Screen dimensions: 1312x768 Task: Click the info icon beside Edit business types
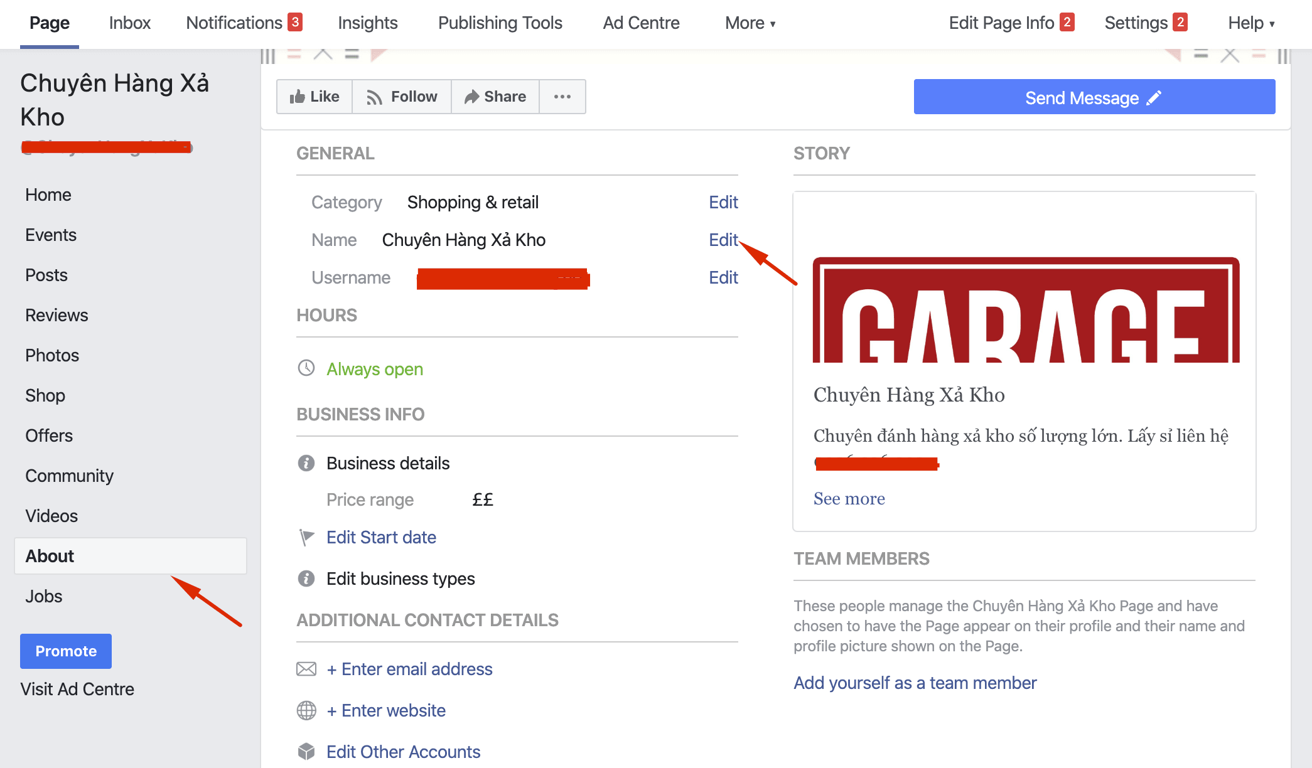coord(306,579)
